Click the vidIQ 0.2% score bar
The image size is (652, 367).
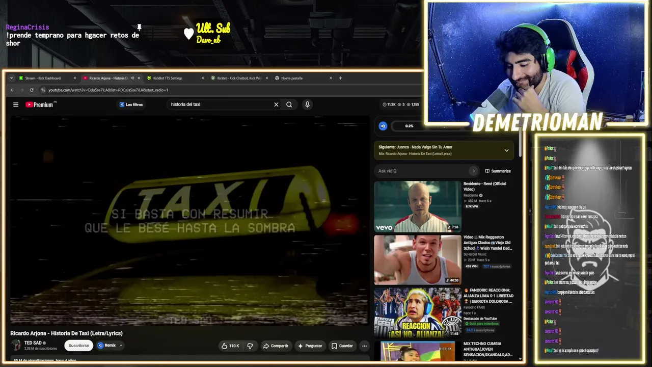pyautogui.click(x=409, y=126)
